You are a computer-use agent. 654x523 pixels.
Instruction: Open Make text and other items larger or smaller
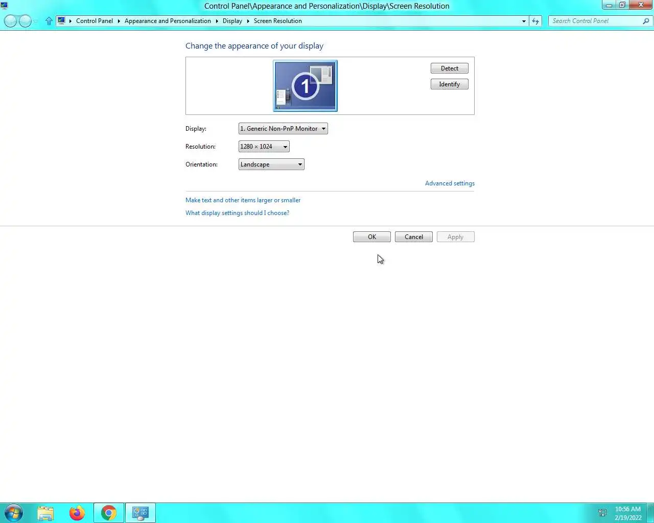tap(243, 200)
